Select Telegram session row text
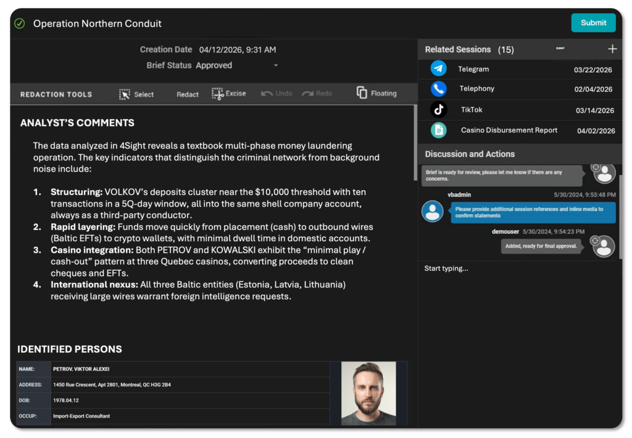The image size is (632, 438). tap(473, 69)
